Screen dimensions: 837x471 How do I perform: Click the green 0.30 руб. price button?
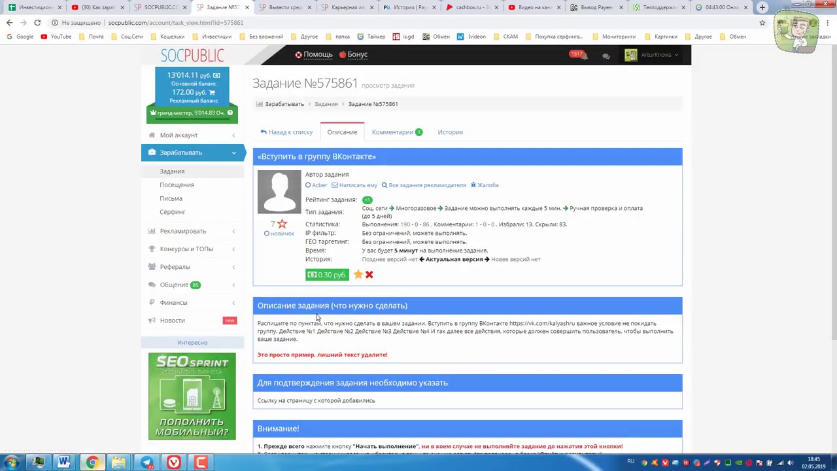coord(327,275)
